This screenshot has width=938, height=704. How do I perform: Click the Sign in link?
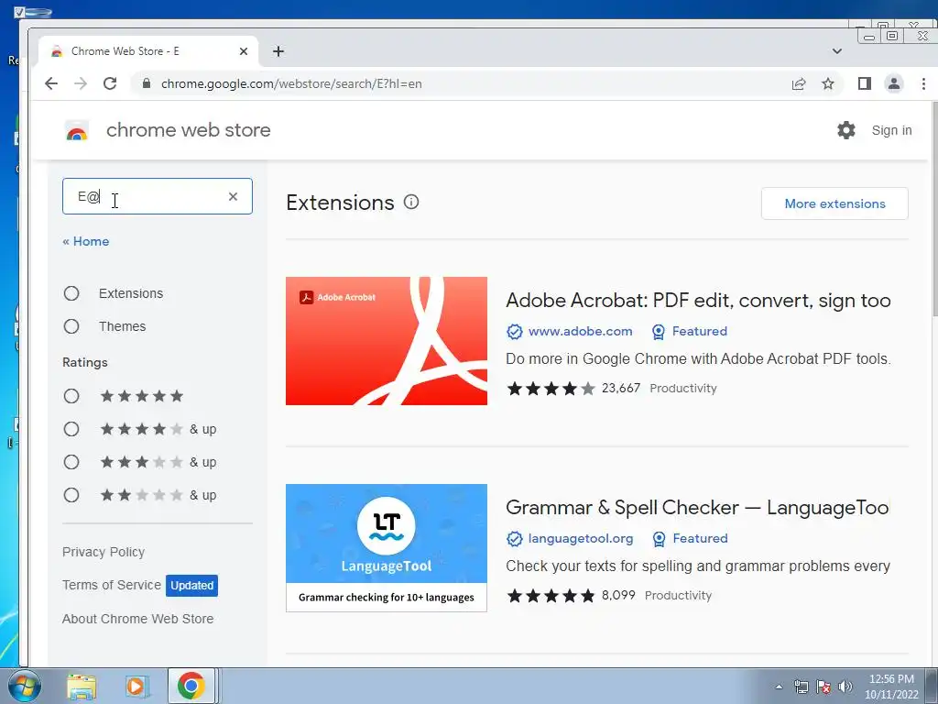coord(891,130)
